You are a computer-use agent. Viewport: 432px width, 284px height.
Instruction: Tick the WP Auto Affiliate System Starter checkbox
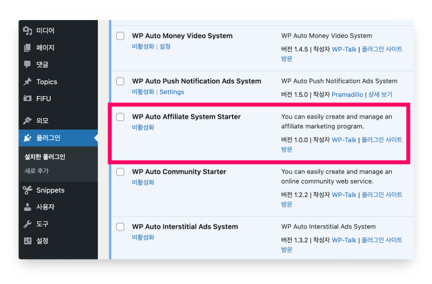click(120, 117)
